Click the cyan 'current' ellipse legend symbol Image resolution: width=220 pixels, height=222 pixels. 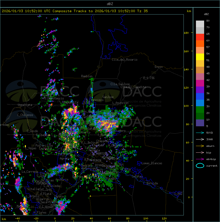pos(200,166)
